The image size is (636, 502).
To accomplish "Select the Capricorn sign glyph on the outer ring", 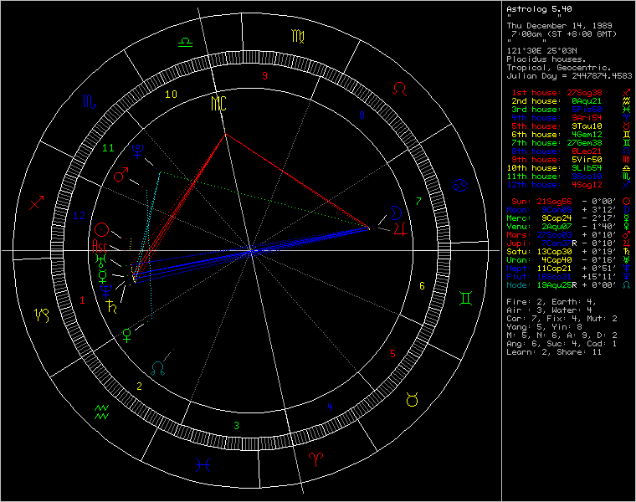I will pyautogui.click(x=42, y=315).
